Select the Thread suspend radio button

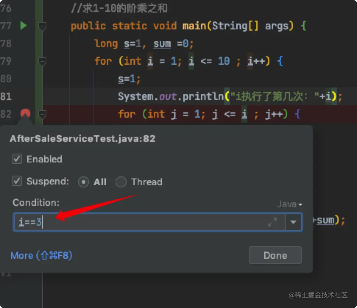[121, 182]
